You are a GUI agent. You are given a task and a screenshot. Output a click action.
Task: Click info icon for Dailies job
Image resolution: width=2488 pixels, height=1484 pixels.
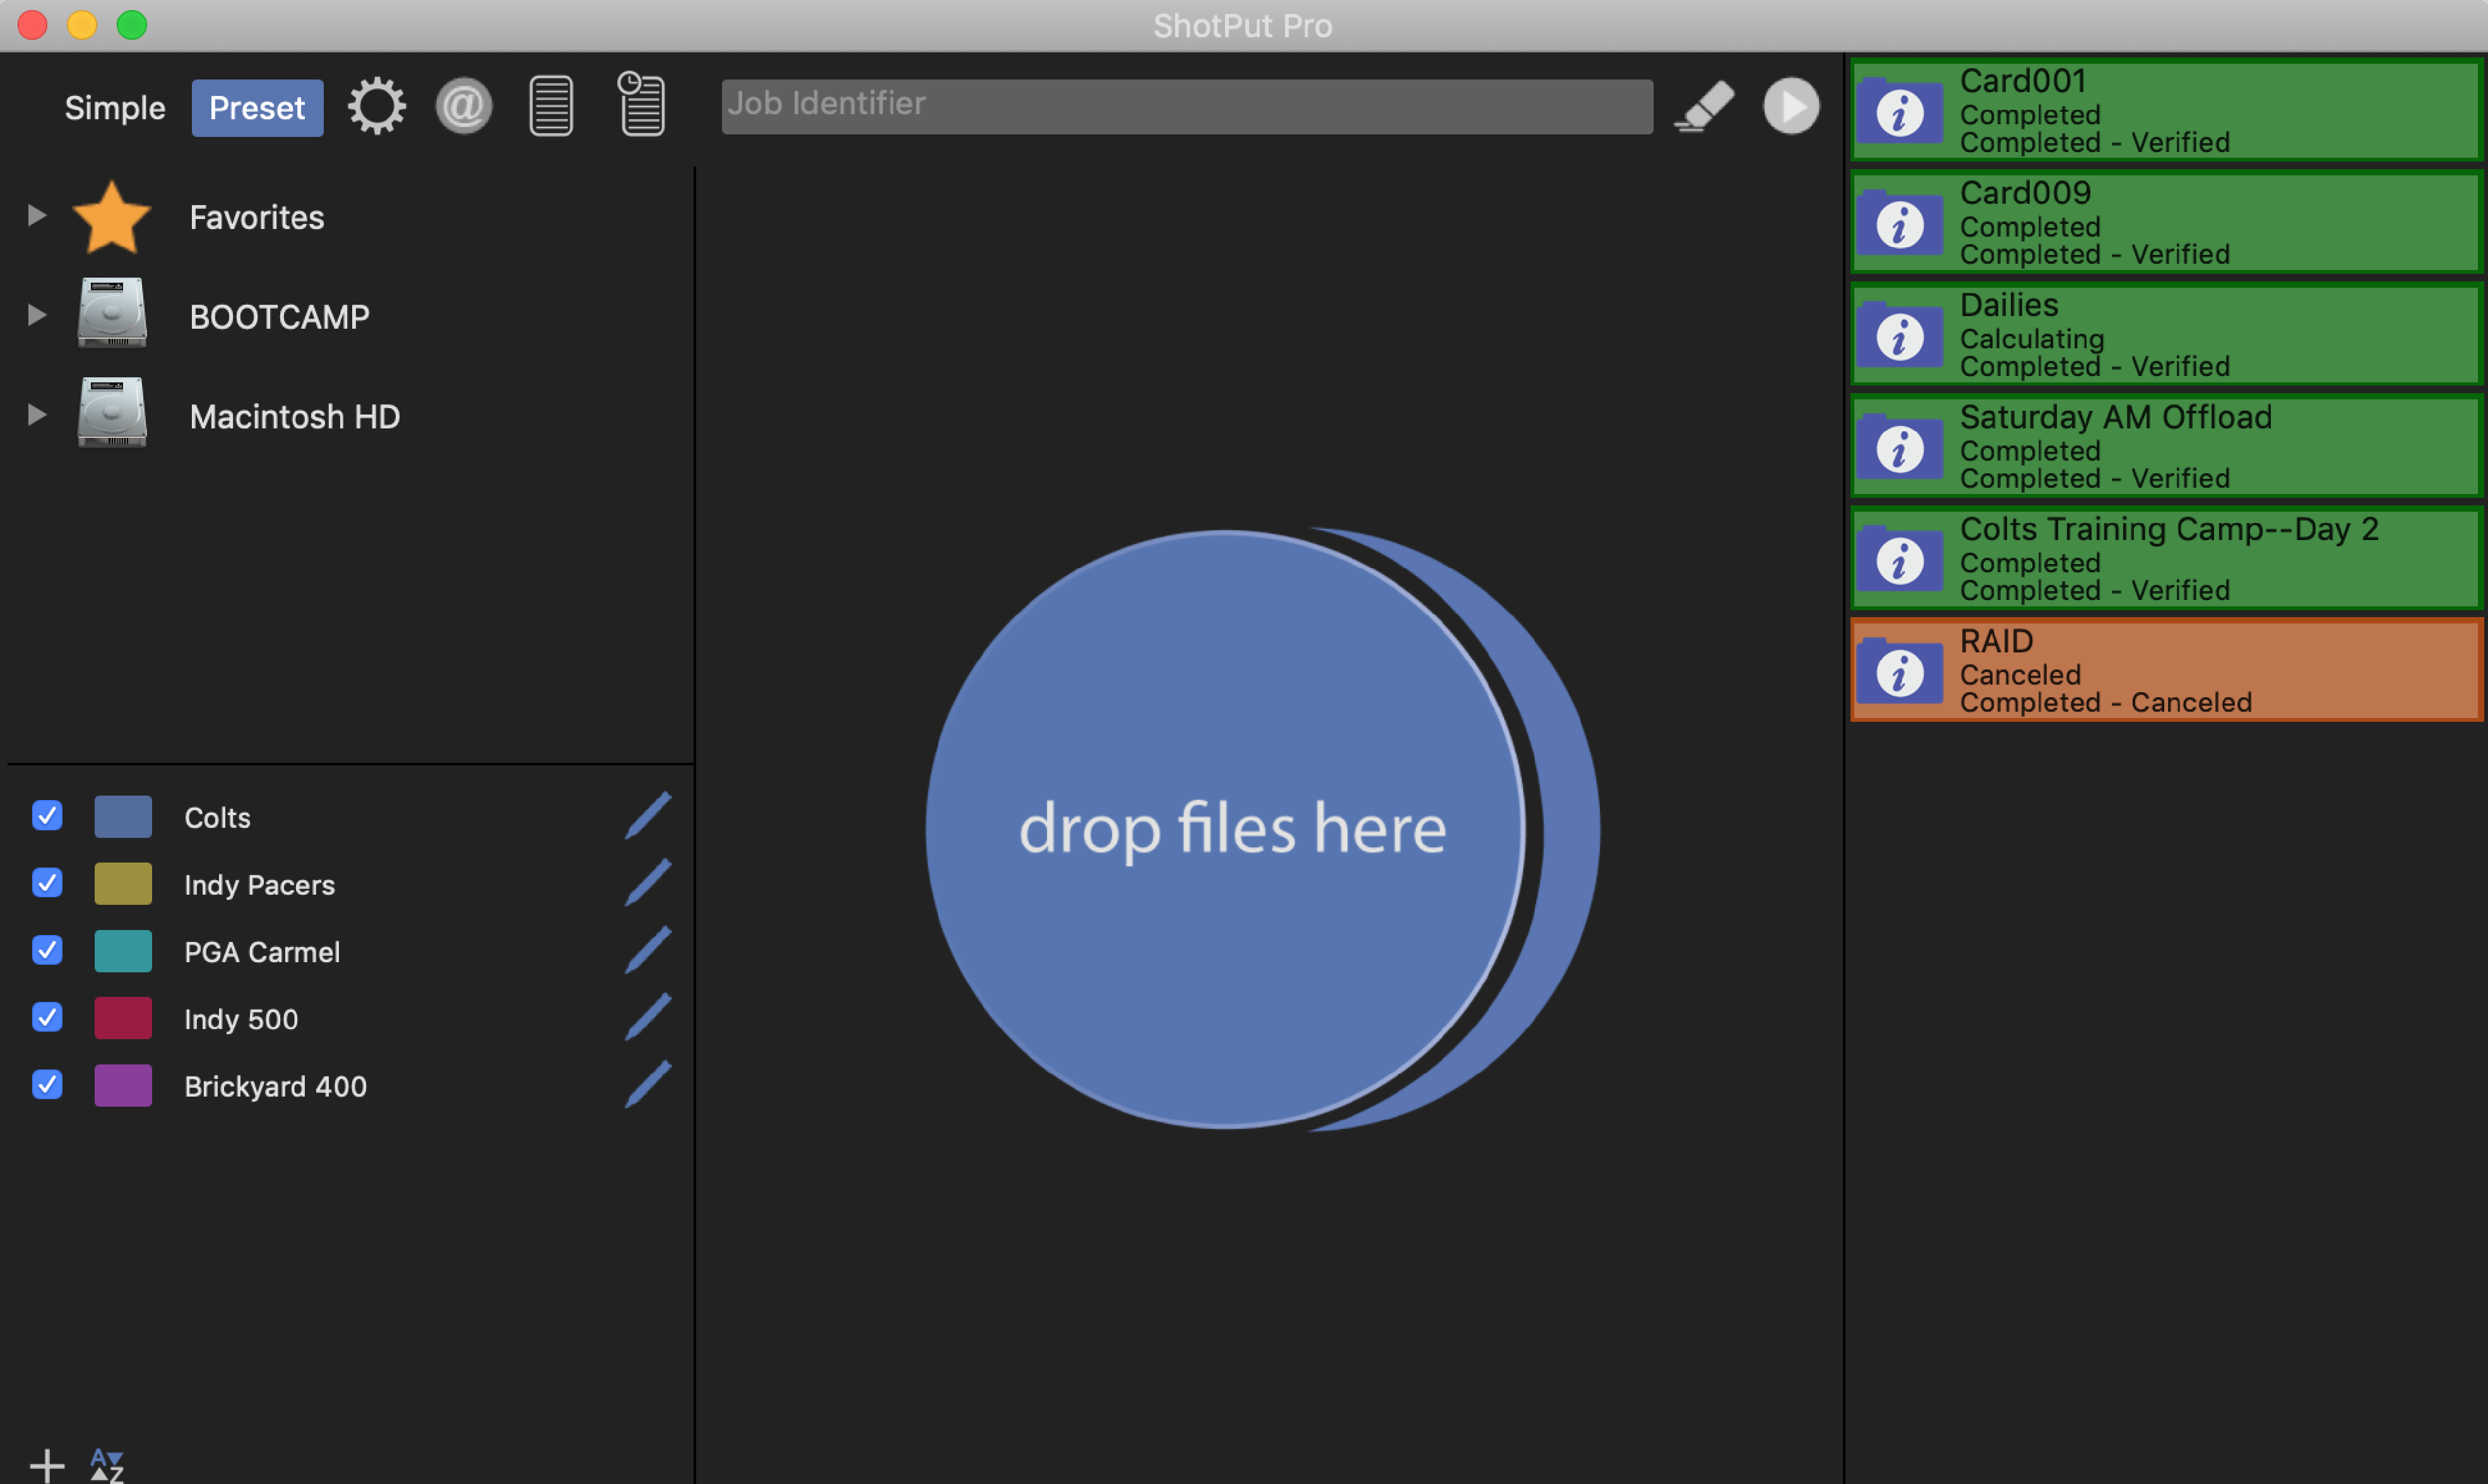tap(1899, 336)
